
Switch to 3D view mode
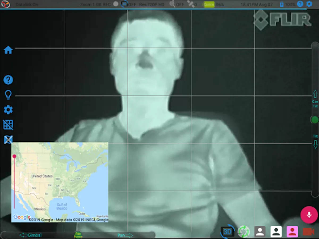coord(228,232)
